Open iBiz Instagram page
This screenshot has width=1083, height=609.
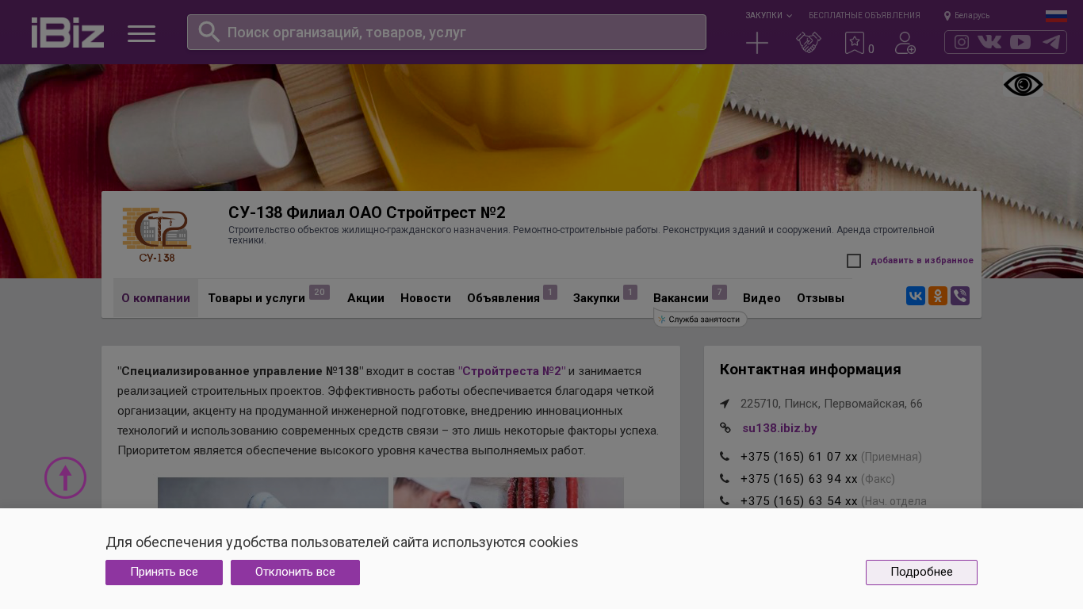(x=962, y=42)
